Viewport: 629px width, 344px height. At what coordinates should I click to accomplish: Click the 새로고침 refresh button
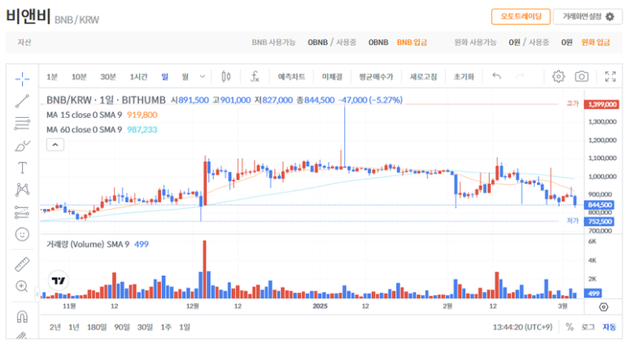pyautogui.click(x=423, y=76)
